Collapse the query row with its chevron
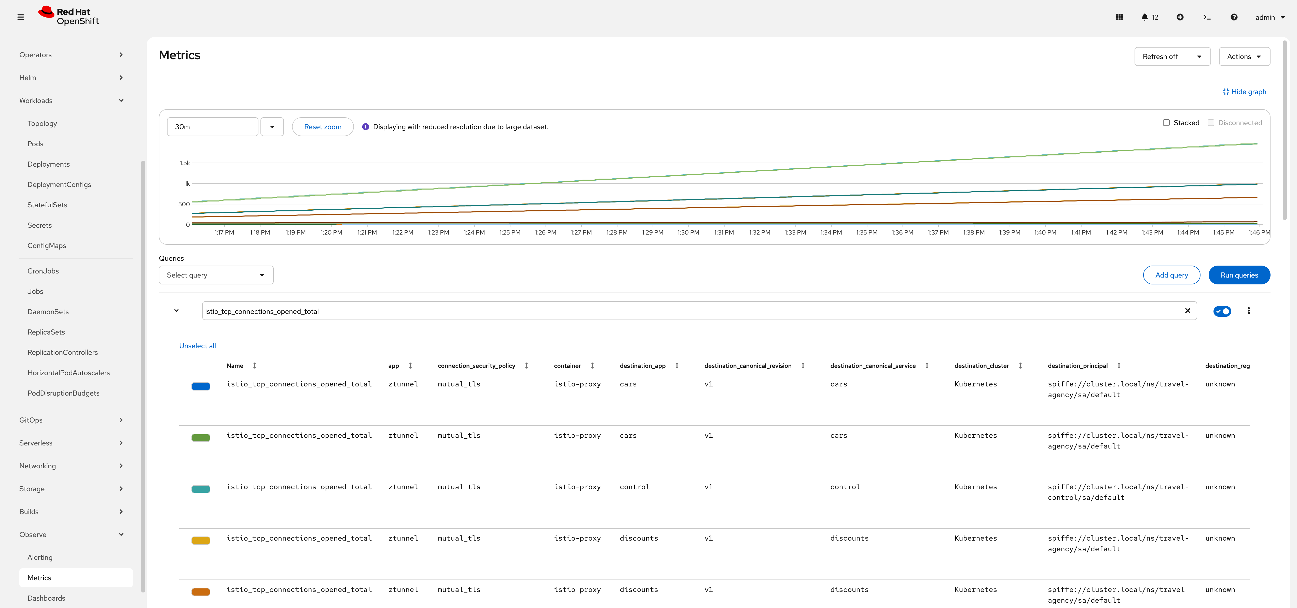Viewport: 1297px width, 608px height. (x=177, y=311)
